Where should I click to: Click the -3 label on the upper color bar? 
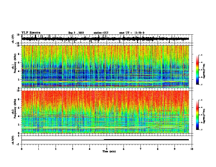coord(201,55)
